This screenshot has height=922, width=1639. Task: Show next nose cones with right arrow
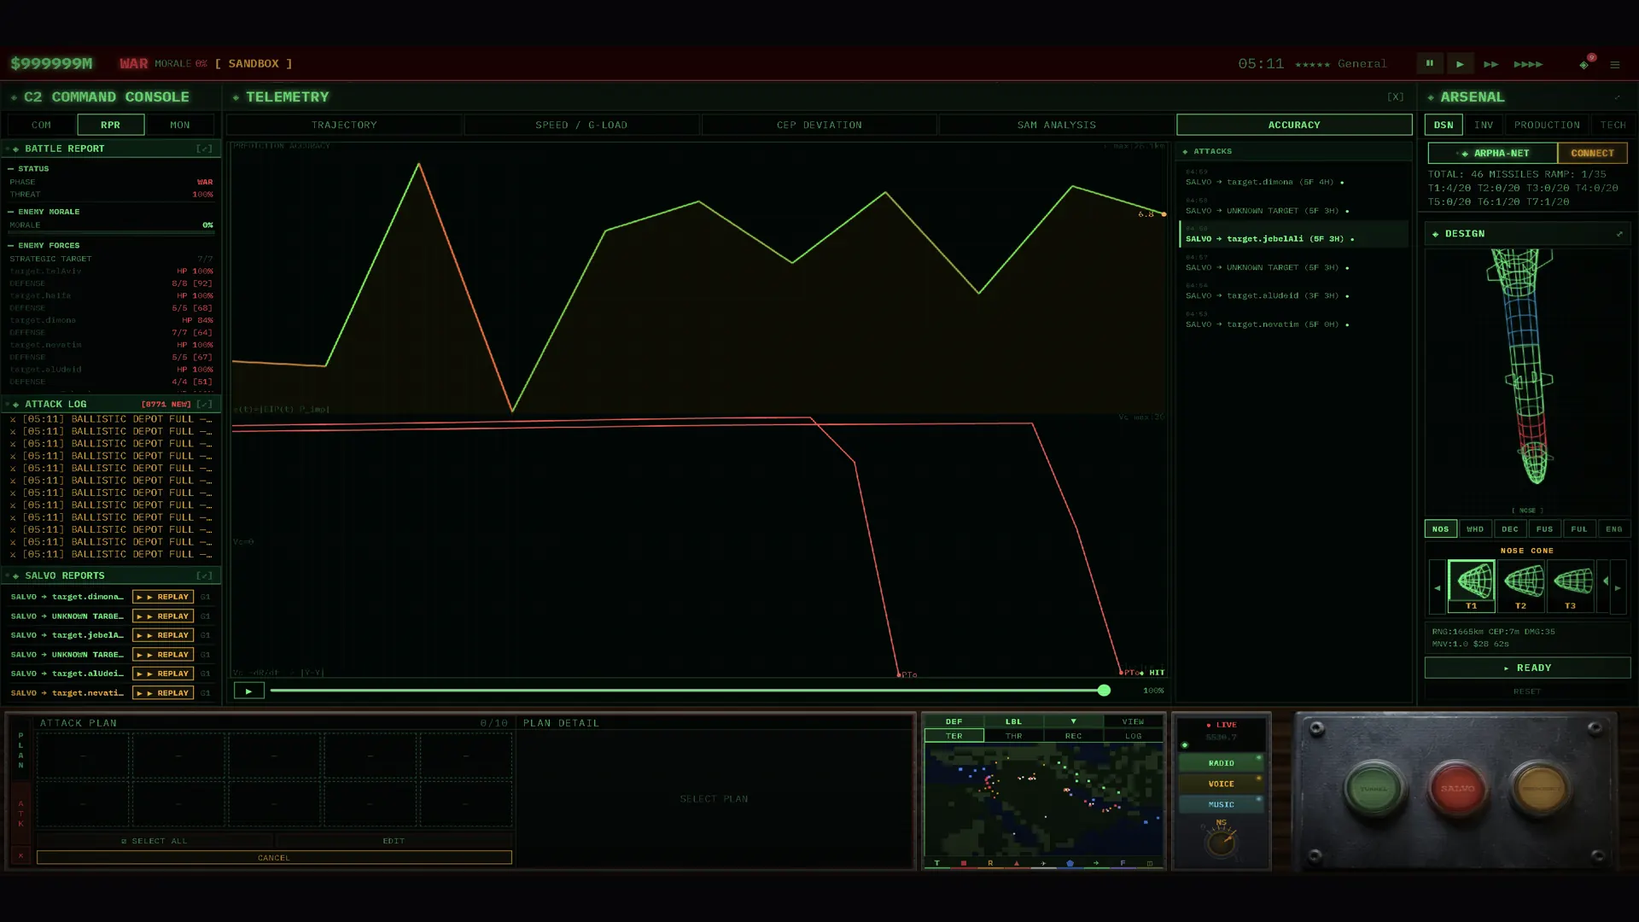pos(1618,587)
